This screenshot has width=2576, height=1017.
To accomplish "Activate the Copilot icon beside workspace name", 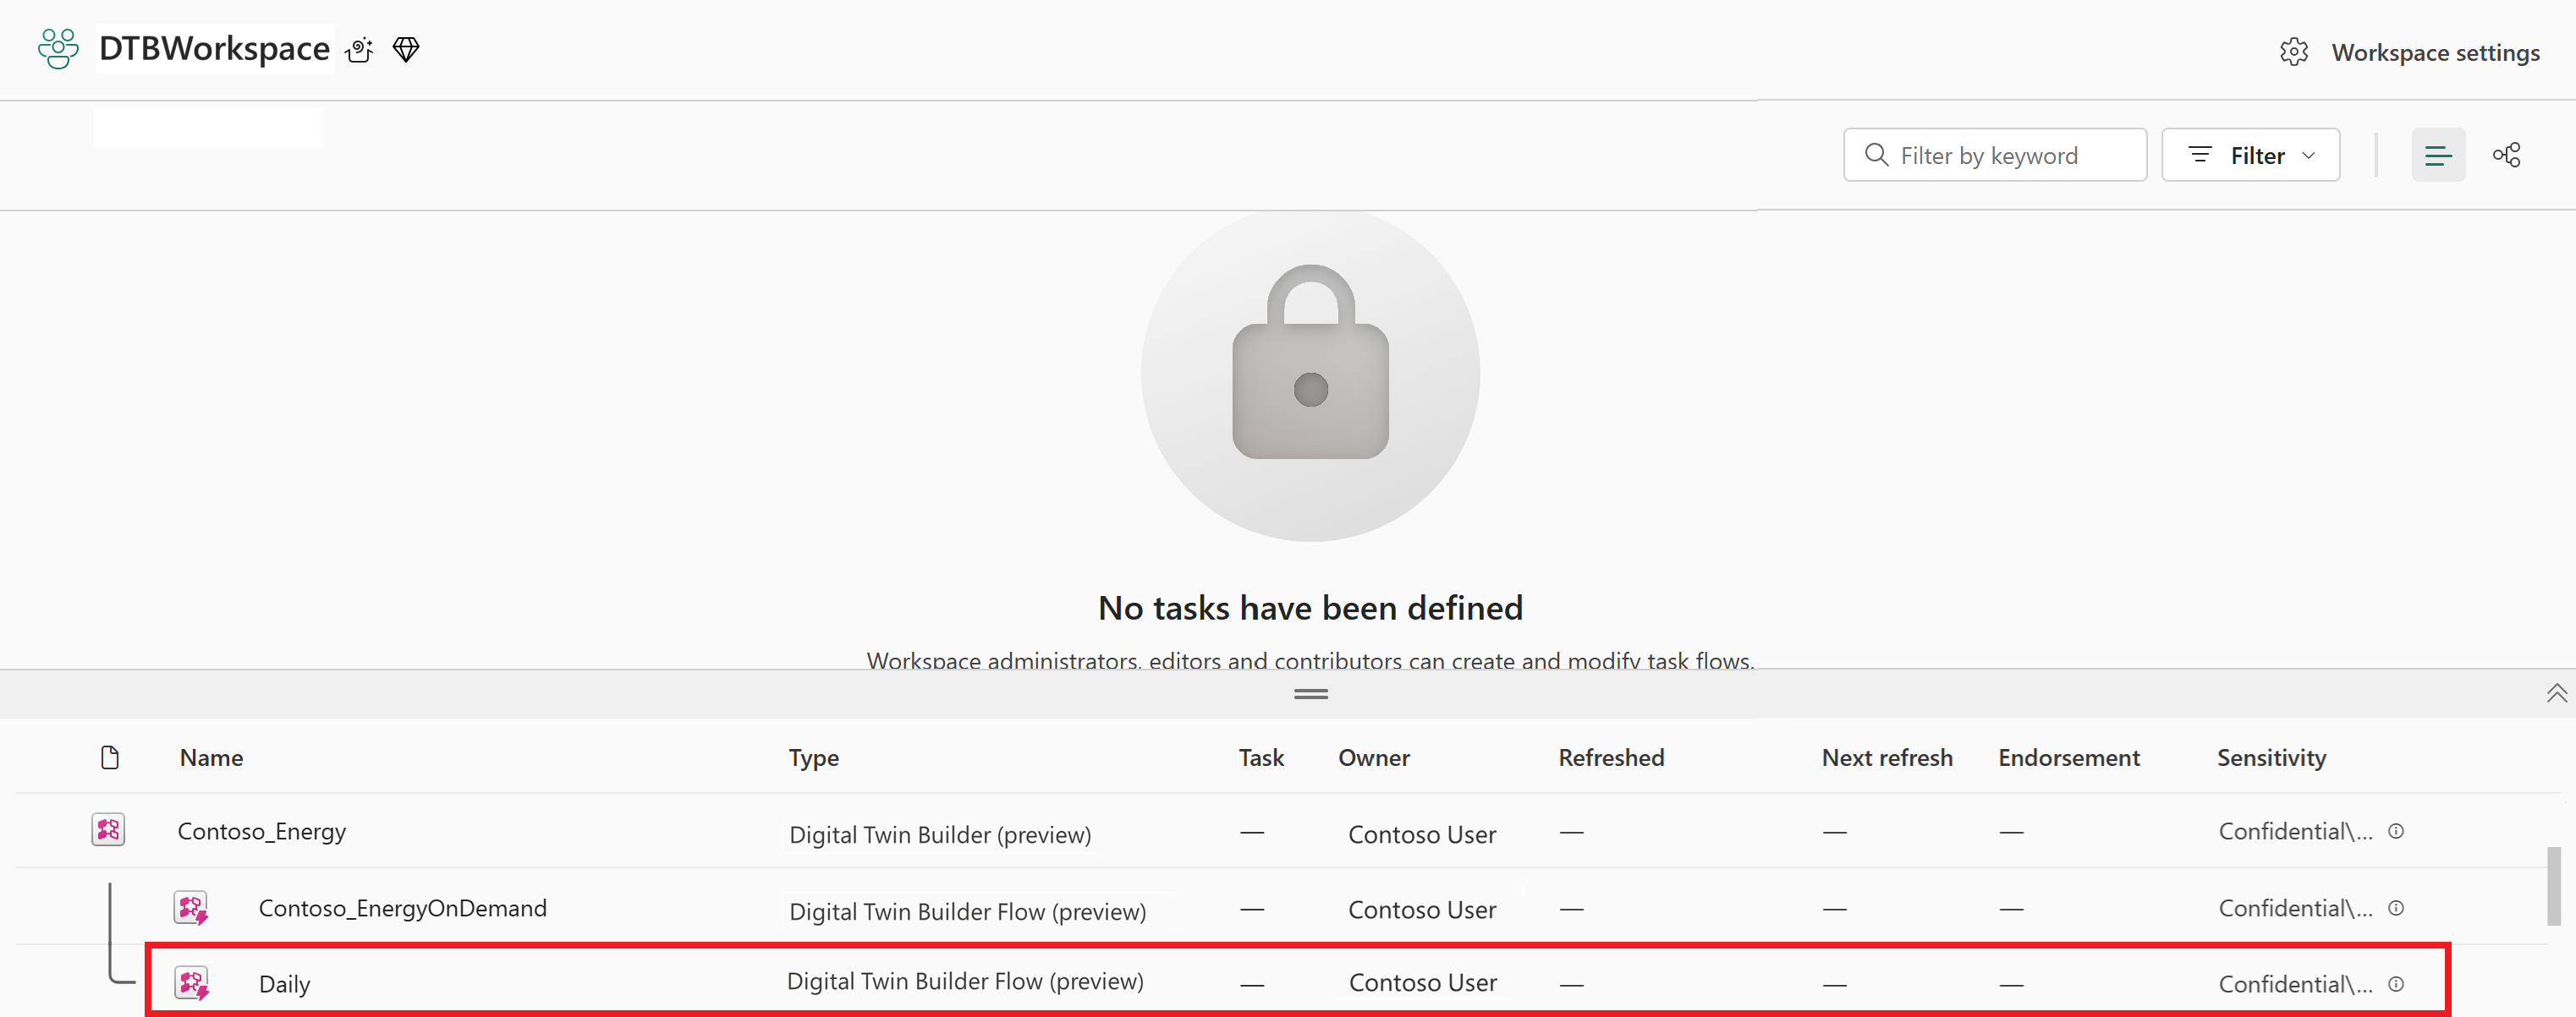I will click(x=359, y=50).
